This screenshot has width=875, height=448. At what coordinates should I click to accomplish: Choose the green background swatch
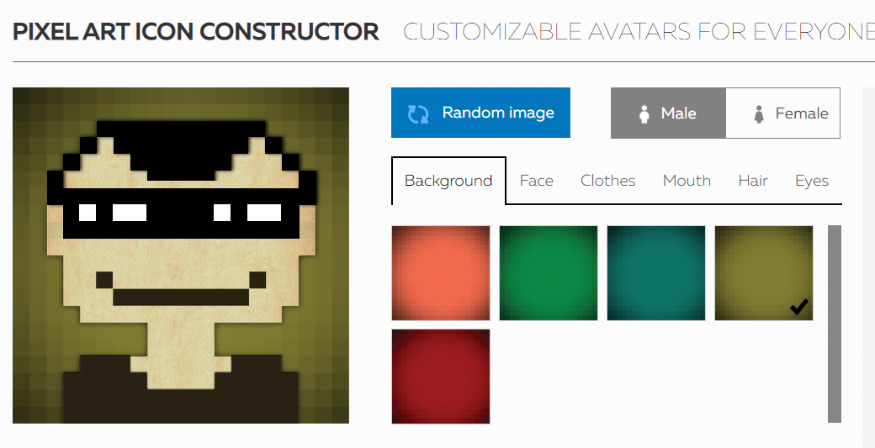click(x=549, y=273)
